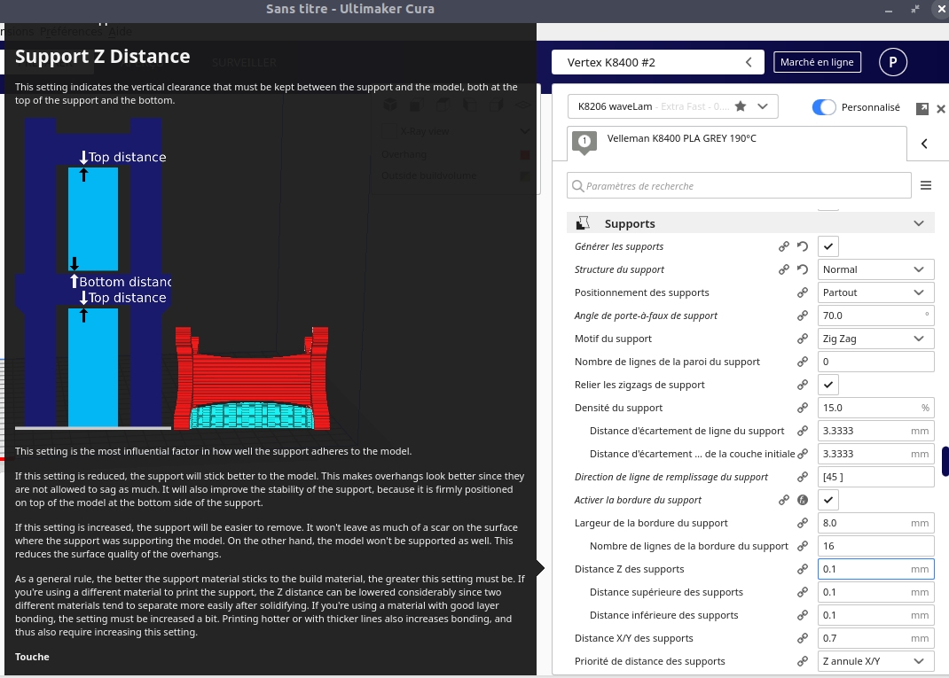The width and height of the screenshot is (949, 678).
Task: Edit Nombre de lignes de la paroi value 0
Action: pyautogui.click(x=875, y=362)
